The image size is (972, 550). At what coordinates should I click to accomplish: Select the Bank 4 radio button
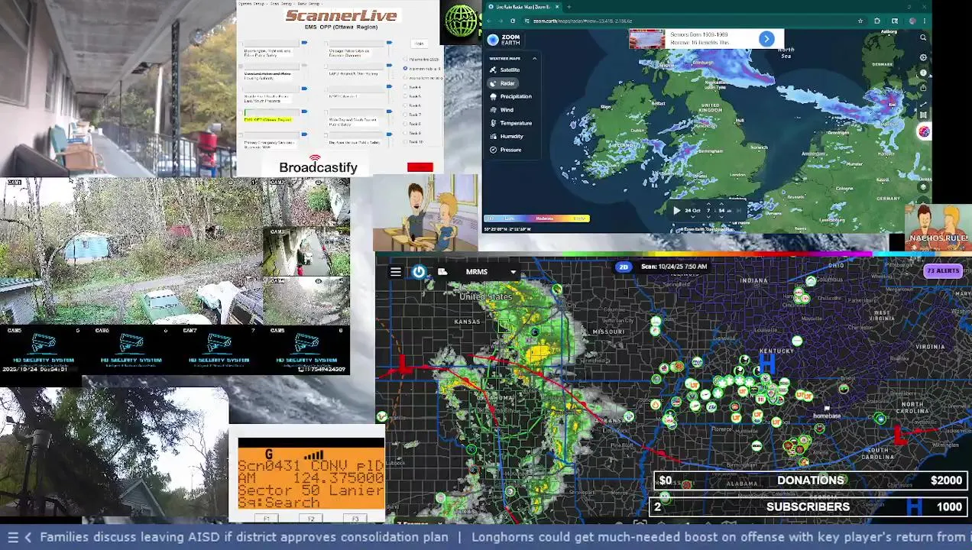[x=405, y=87]
